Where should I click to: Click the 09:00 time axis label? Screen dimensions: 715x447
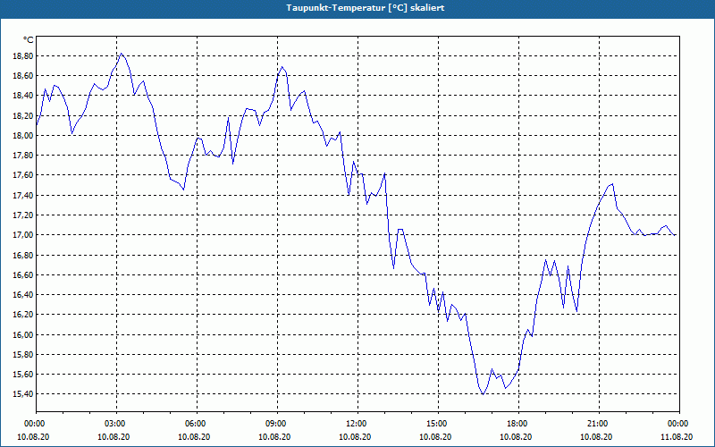pyautogui.click(x=278, y=424)
